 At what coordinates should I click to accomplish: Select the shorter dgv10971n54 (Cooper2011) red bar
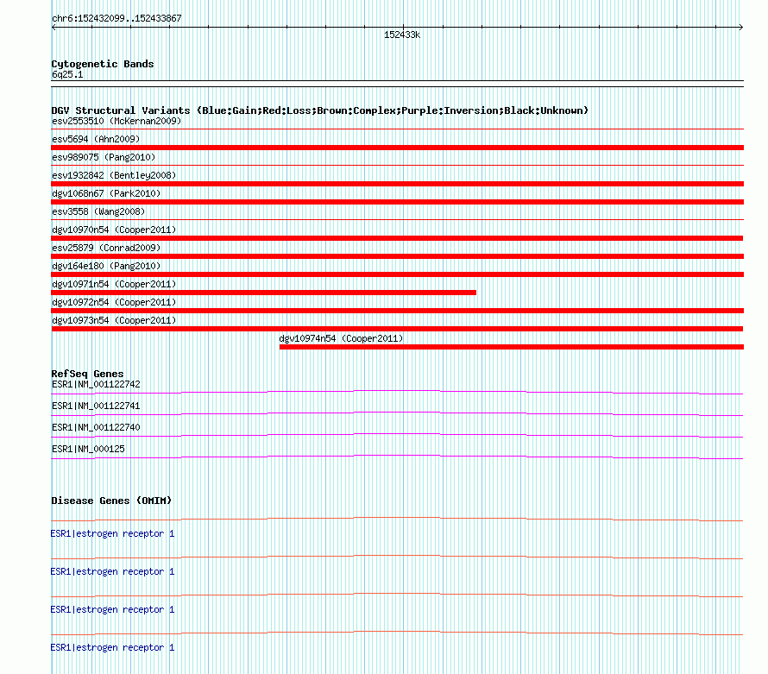pos(263,293)
